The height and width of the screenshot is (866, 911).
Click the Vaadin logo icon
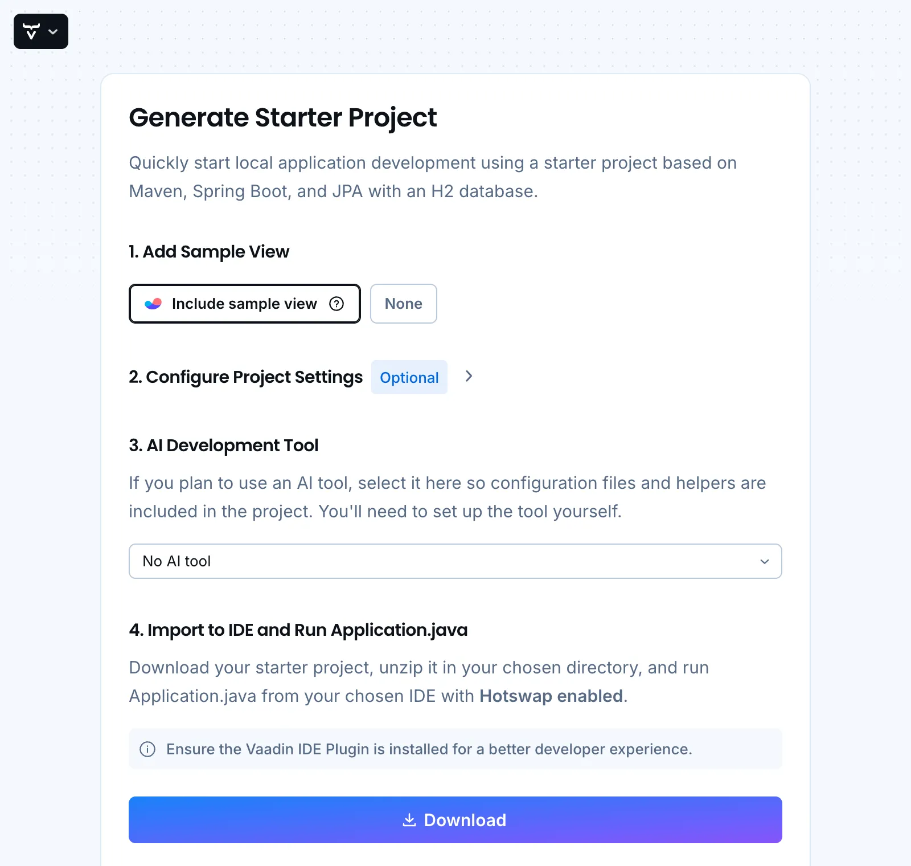click(x=31, y=31)
